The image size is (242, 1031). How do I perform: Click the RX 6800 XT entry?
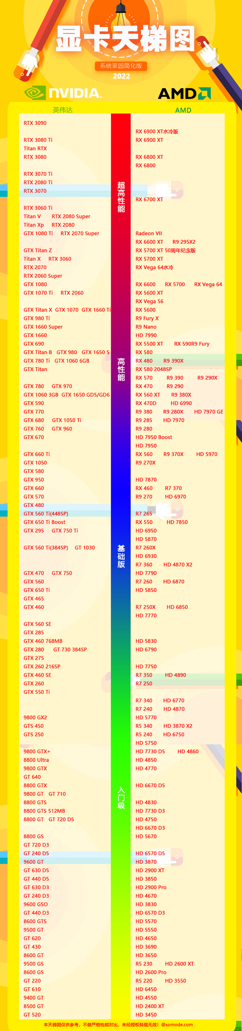click(150, 157)
